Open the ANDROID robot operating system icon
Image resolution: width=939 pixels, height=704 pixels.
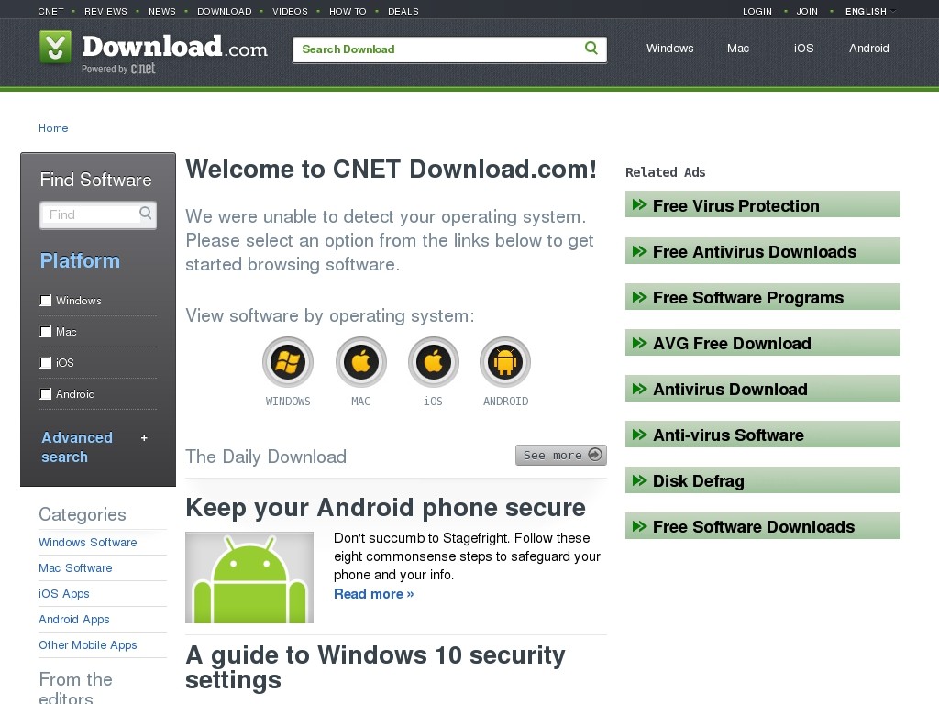tap(505, 362)
